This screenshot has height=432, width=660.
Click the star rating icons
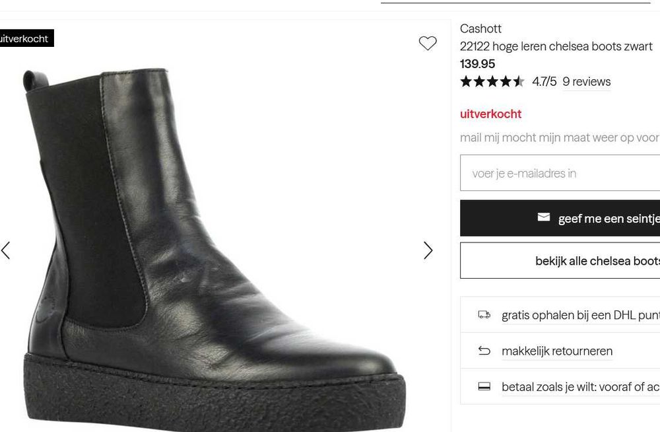(x=492, y=82)
